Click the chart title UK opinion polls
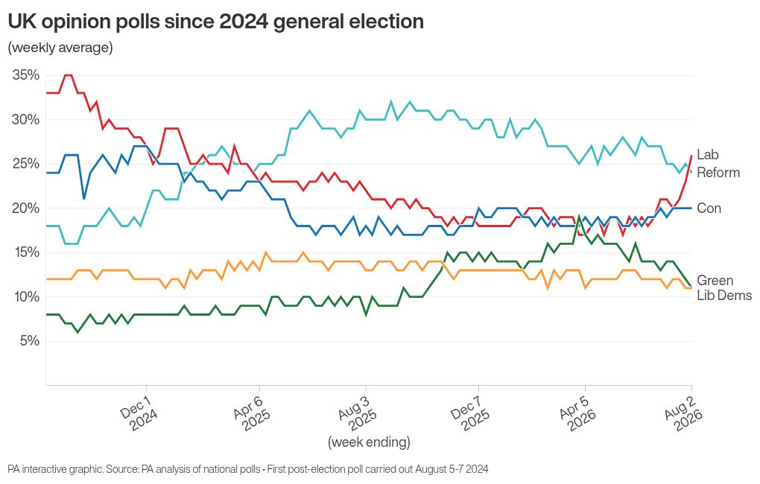The height and width of the screenshot is (484, 760). [x=215, y=22]
